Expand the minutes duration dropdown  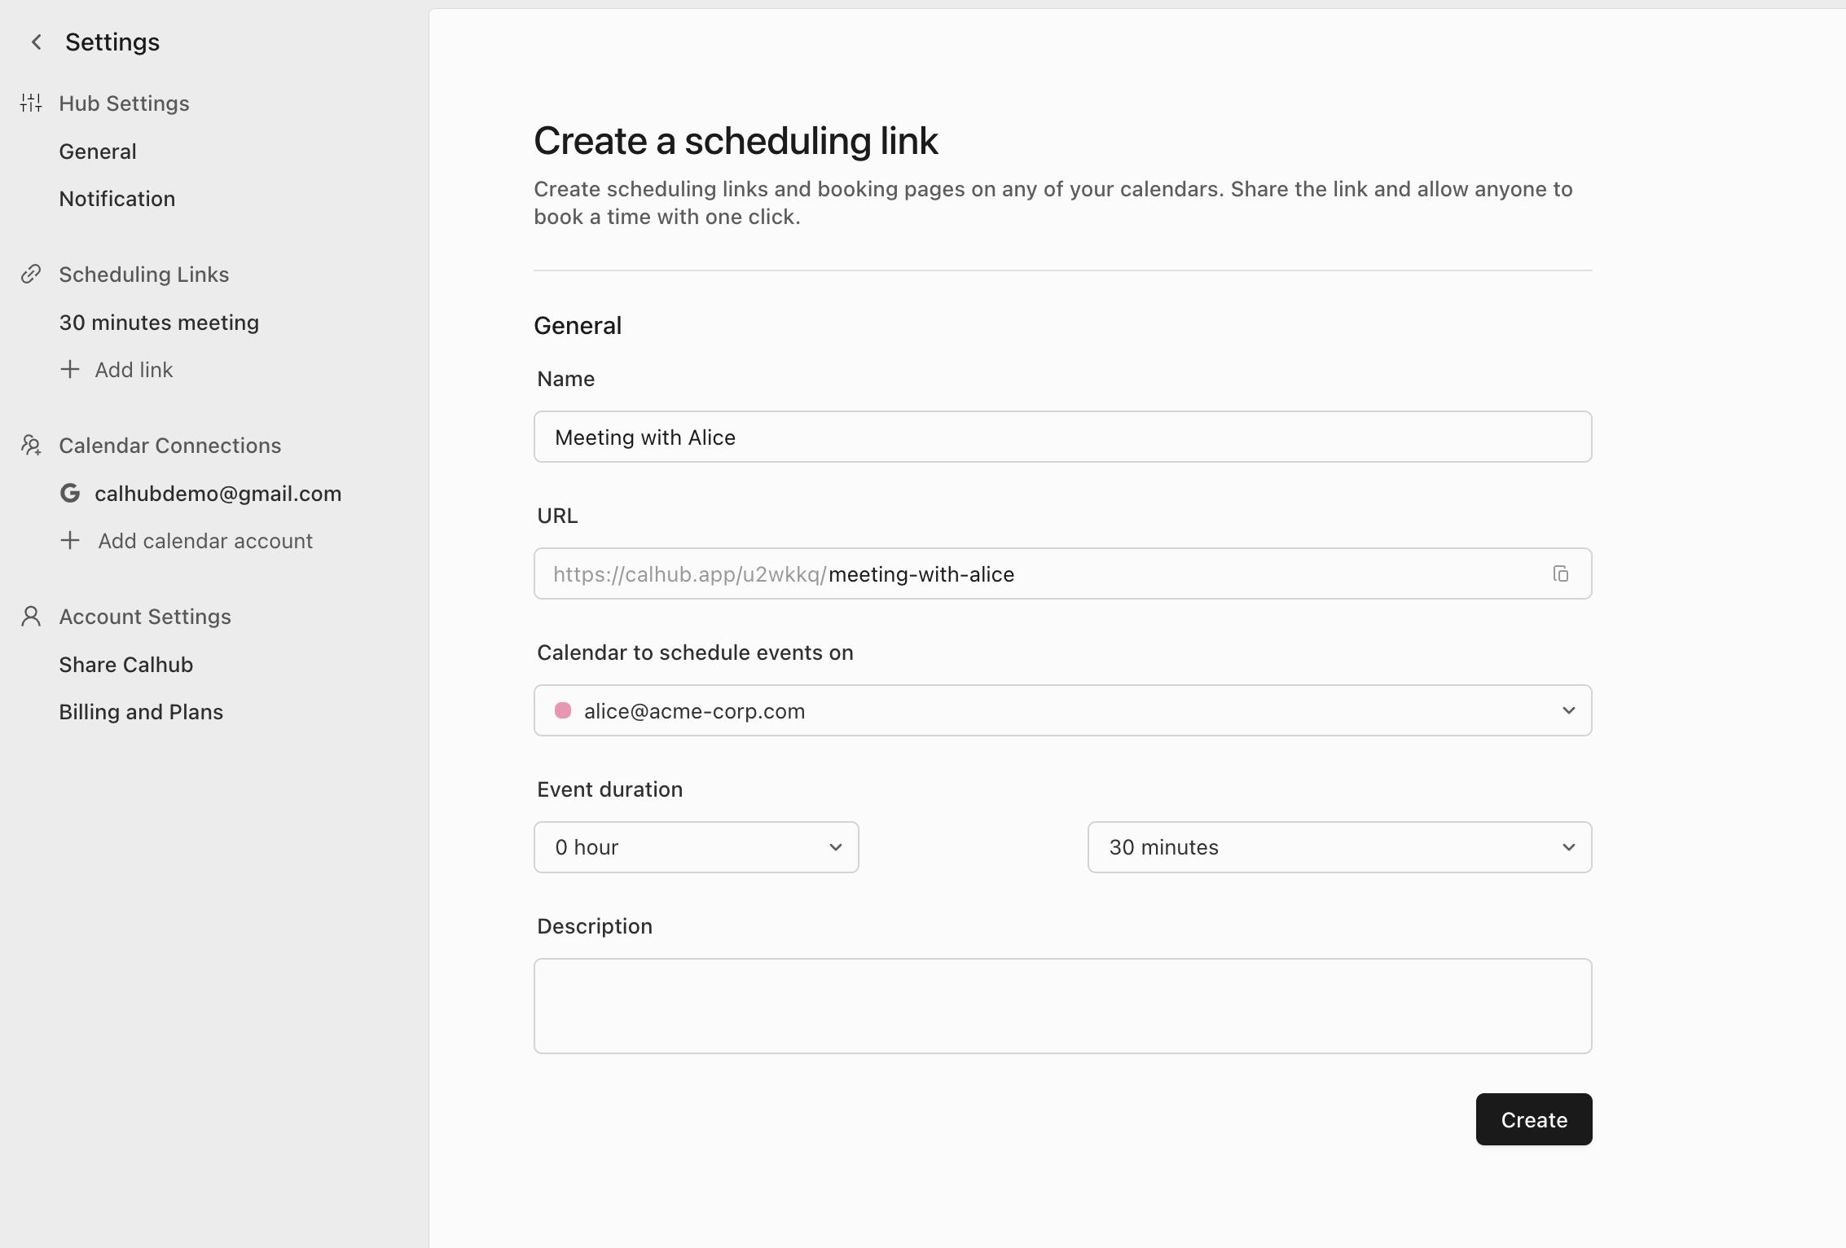1339,847
